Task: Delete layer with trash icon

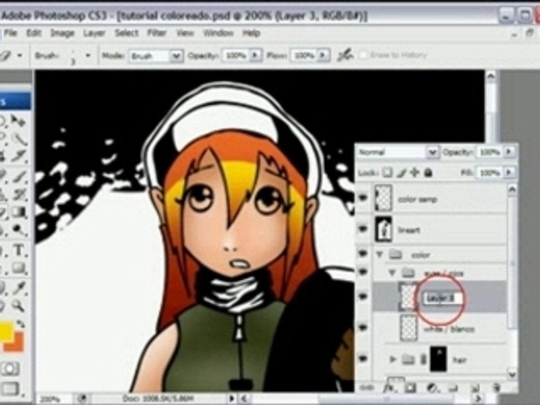Action: [x=496, y=388]
